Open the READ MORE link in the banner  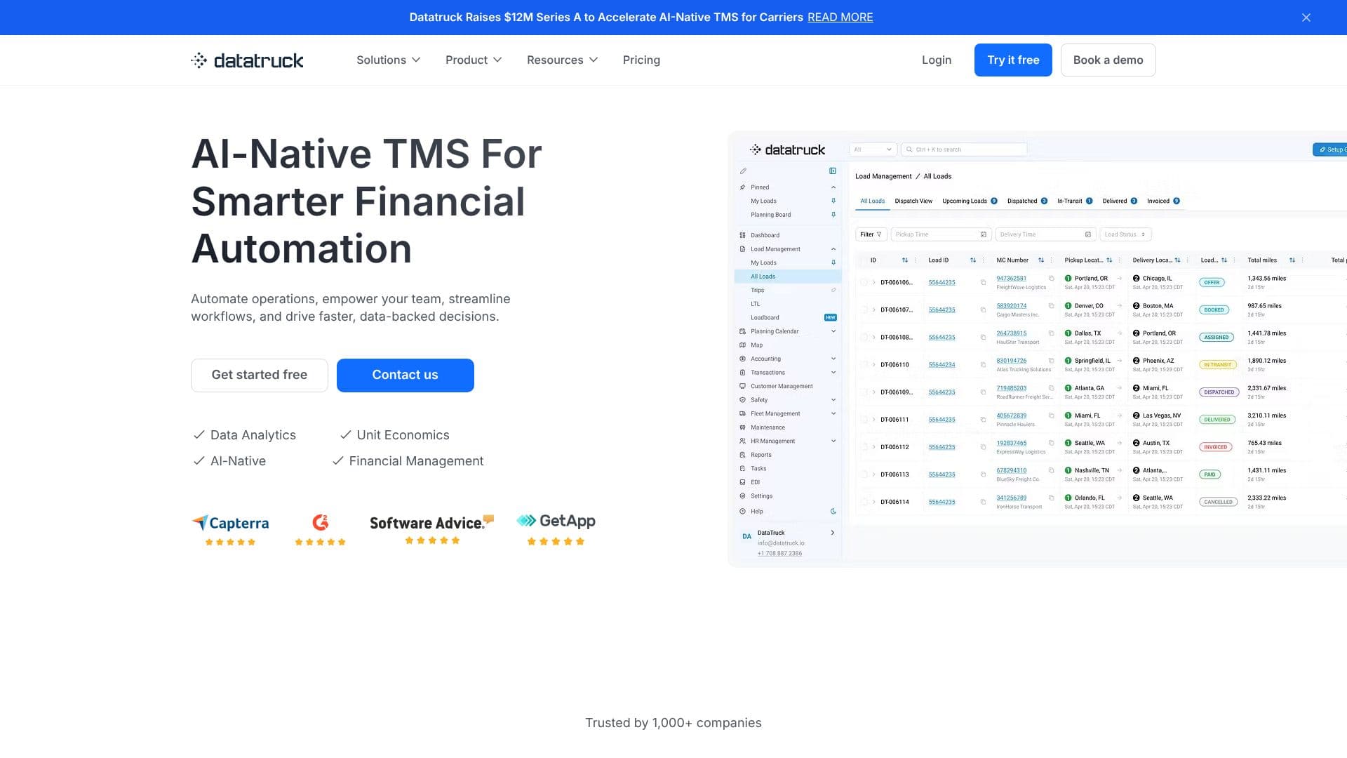point(840,17)
